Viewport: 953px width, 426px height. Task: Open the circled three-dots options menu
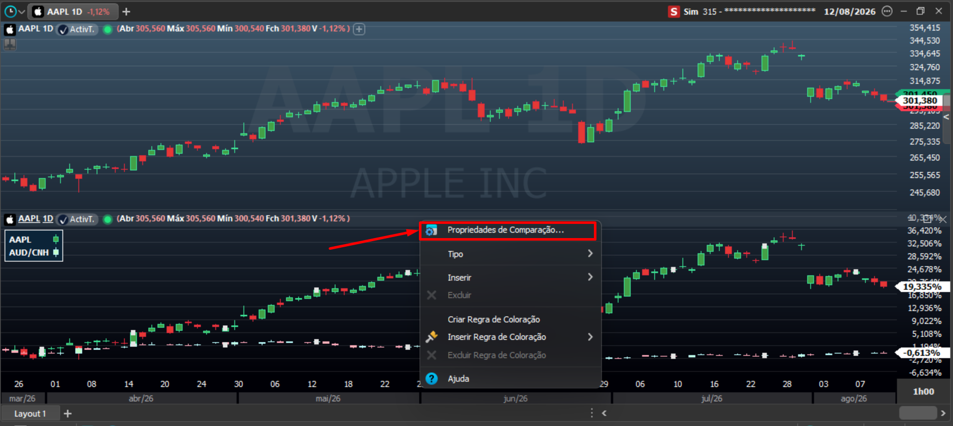887,11
